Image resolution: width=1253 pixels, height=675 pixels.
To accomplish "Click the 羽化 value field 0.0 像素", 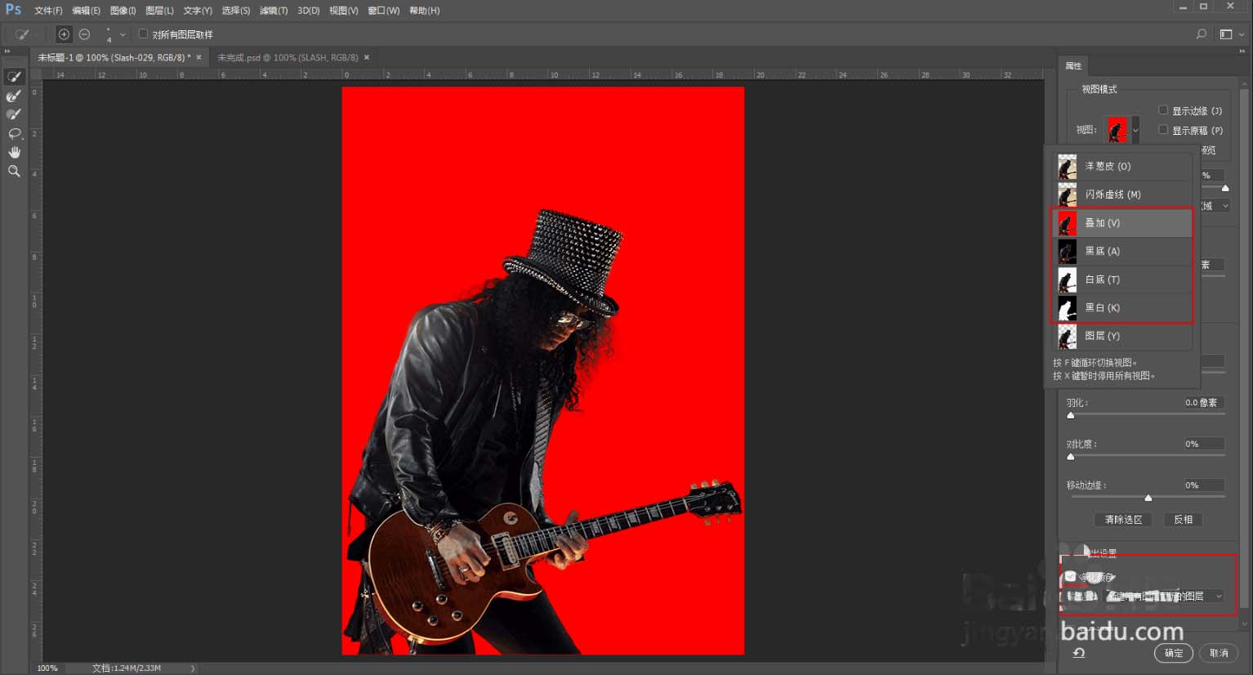I will [1203, 402].
